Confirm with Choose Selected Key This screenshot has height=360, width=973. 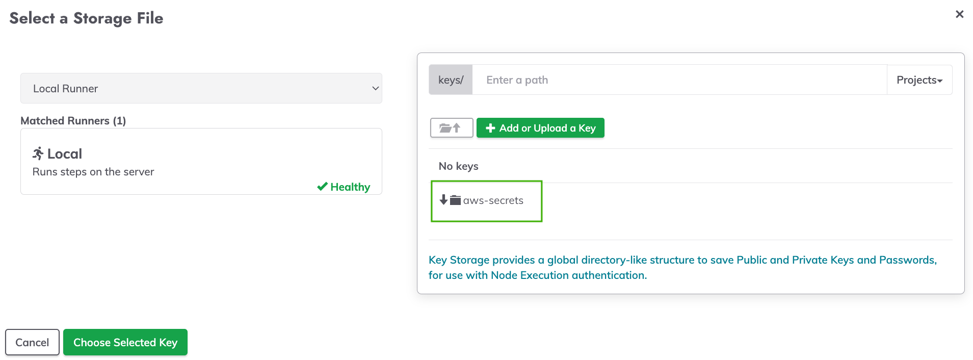[x=125, y=342]
